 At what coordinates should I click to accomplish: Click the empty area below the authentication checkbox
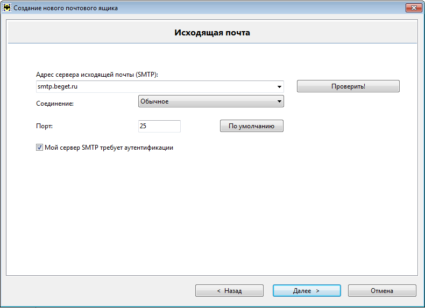(x=212, y=209)
